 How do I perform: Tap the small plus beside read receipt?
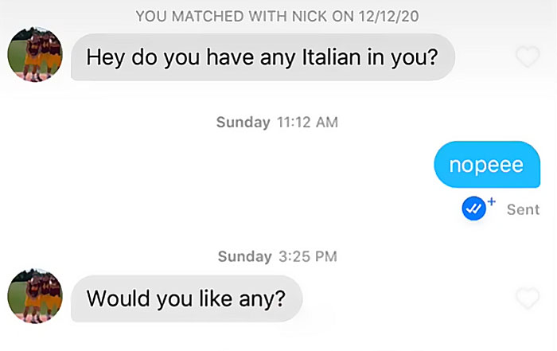click(491, 202)
